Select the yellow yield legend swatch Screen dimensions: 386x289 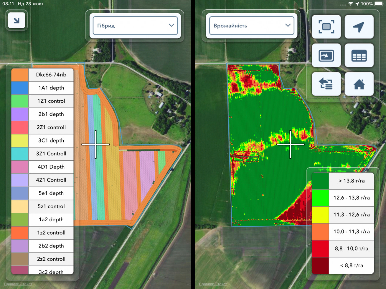320,215
